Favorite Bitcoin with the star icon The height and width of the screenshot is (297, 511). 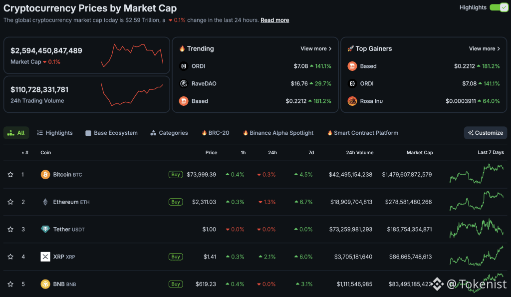10,175
